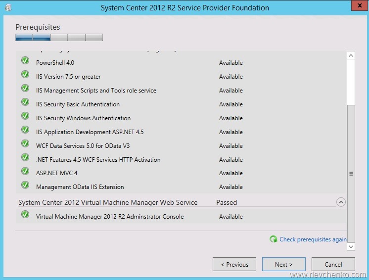
Task: Cancel the Service Provider Foundation setup
Action: [x=333, y=264]
